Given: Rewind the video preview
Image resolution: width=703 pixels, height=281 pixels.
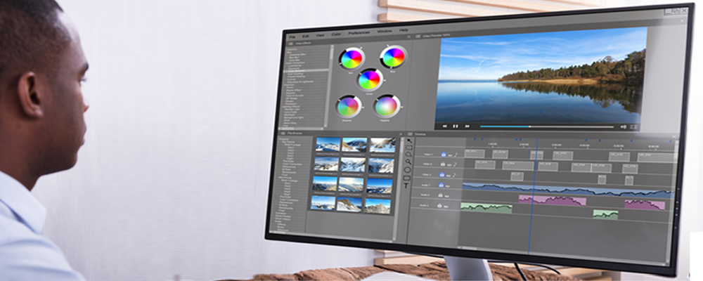Looking at the screenshot, I should [444, 126].
